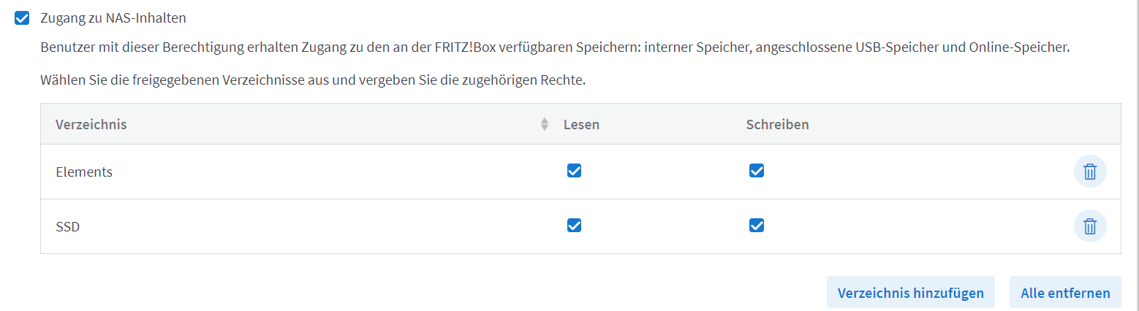Delete the Elements directory with trash icon
1139x311 pixels.
[x=1089, y=172]
